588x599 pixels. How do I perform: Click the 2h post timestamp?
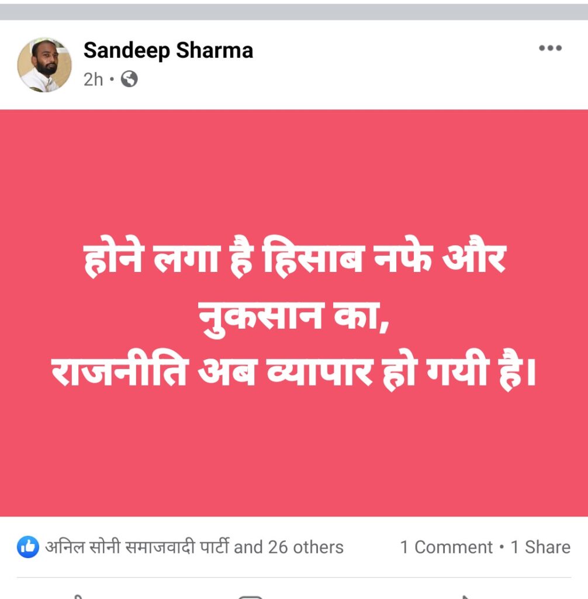93,80
